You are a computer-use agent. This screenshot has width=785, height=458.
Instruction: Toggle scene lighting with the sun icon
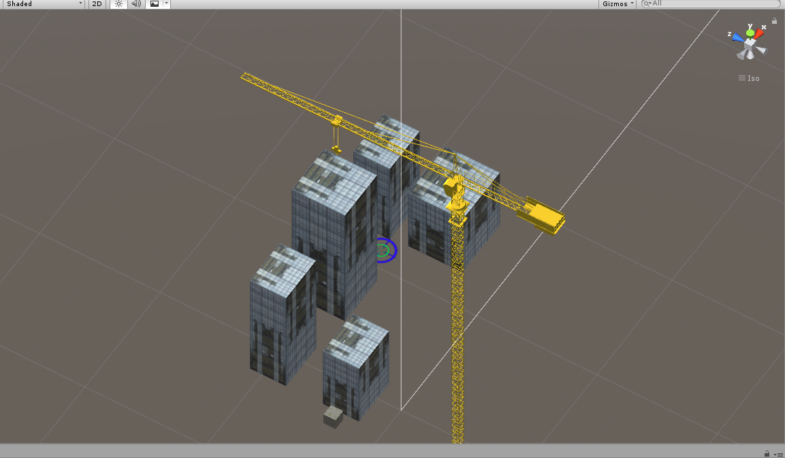(118, 4)
